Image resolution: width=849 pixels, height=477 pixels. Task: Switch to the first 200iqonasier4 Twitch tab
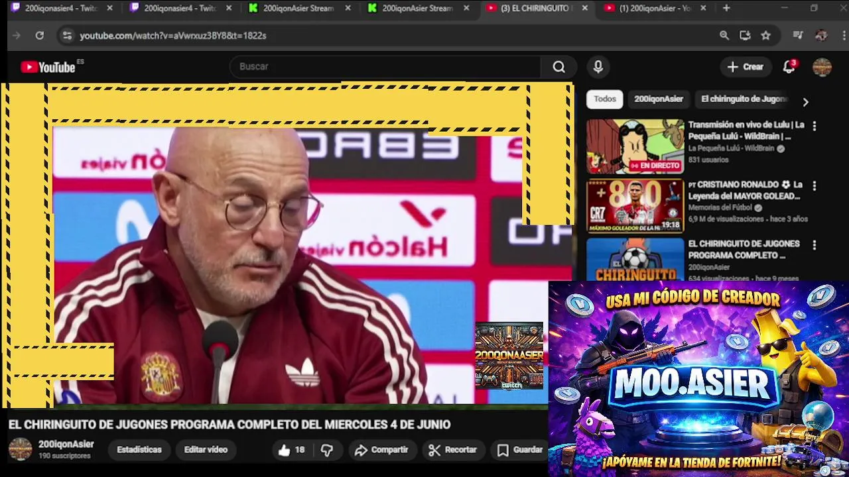pyautogui.click(x=61, y=8)
